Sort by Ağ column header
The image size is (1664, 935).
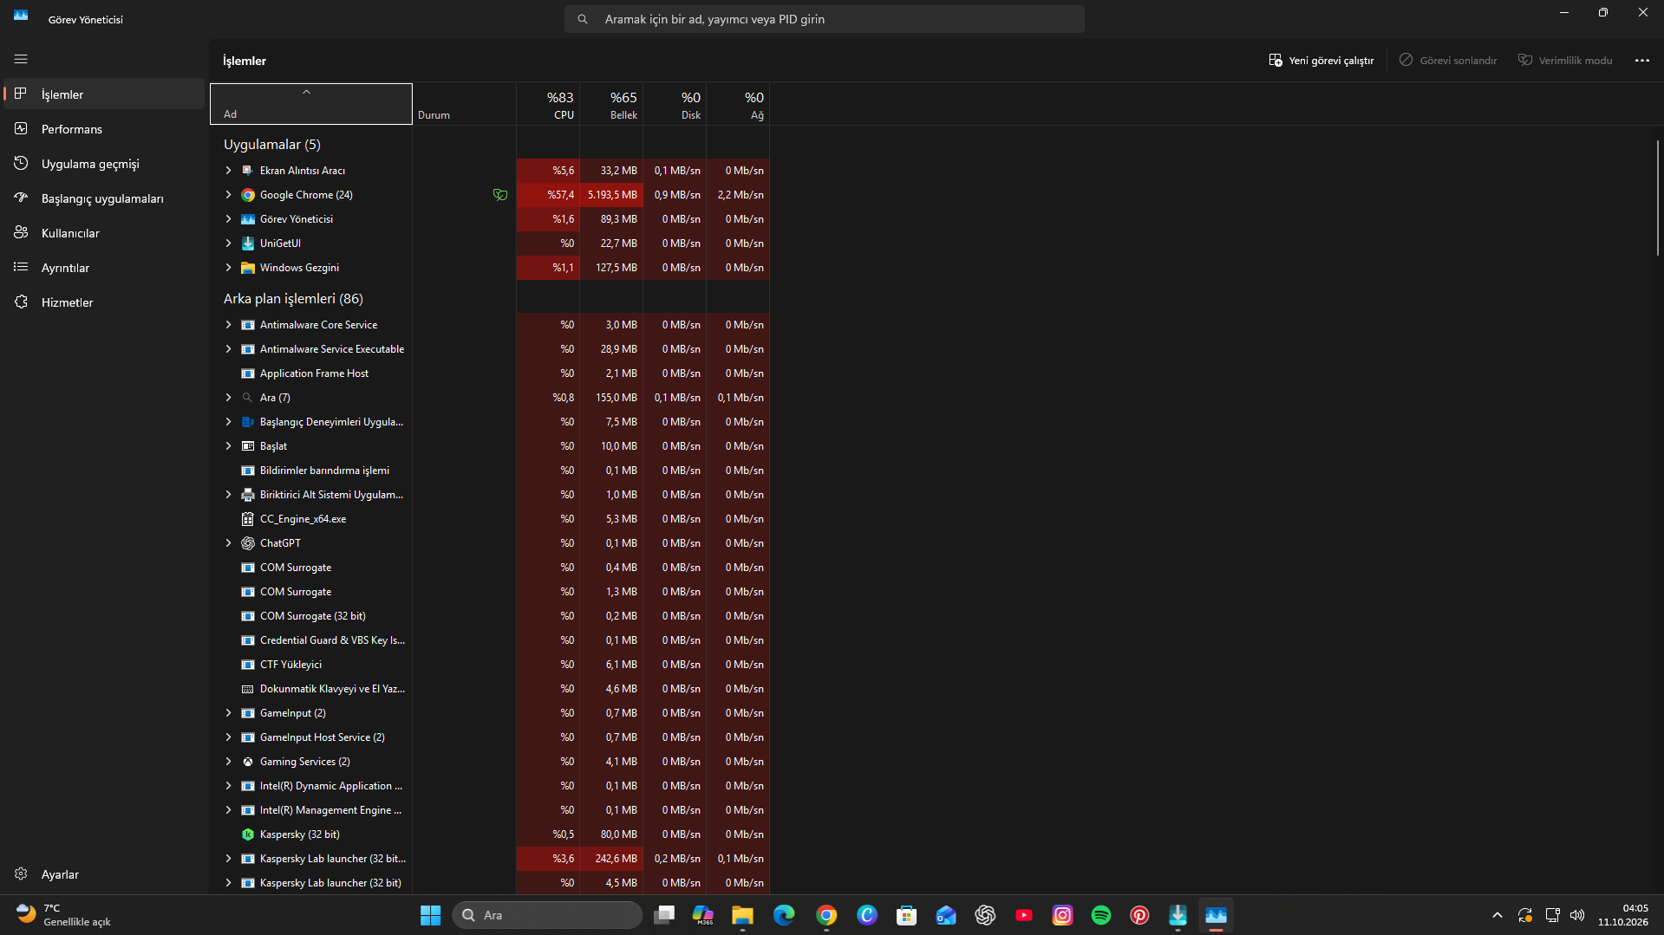(738, 104)
